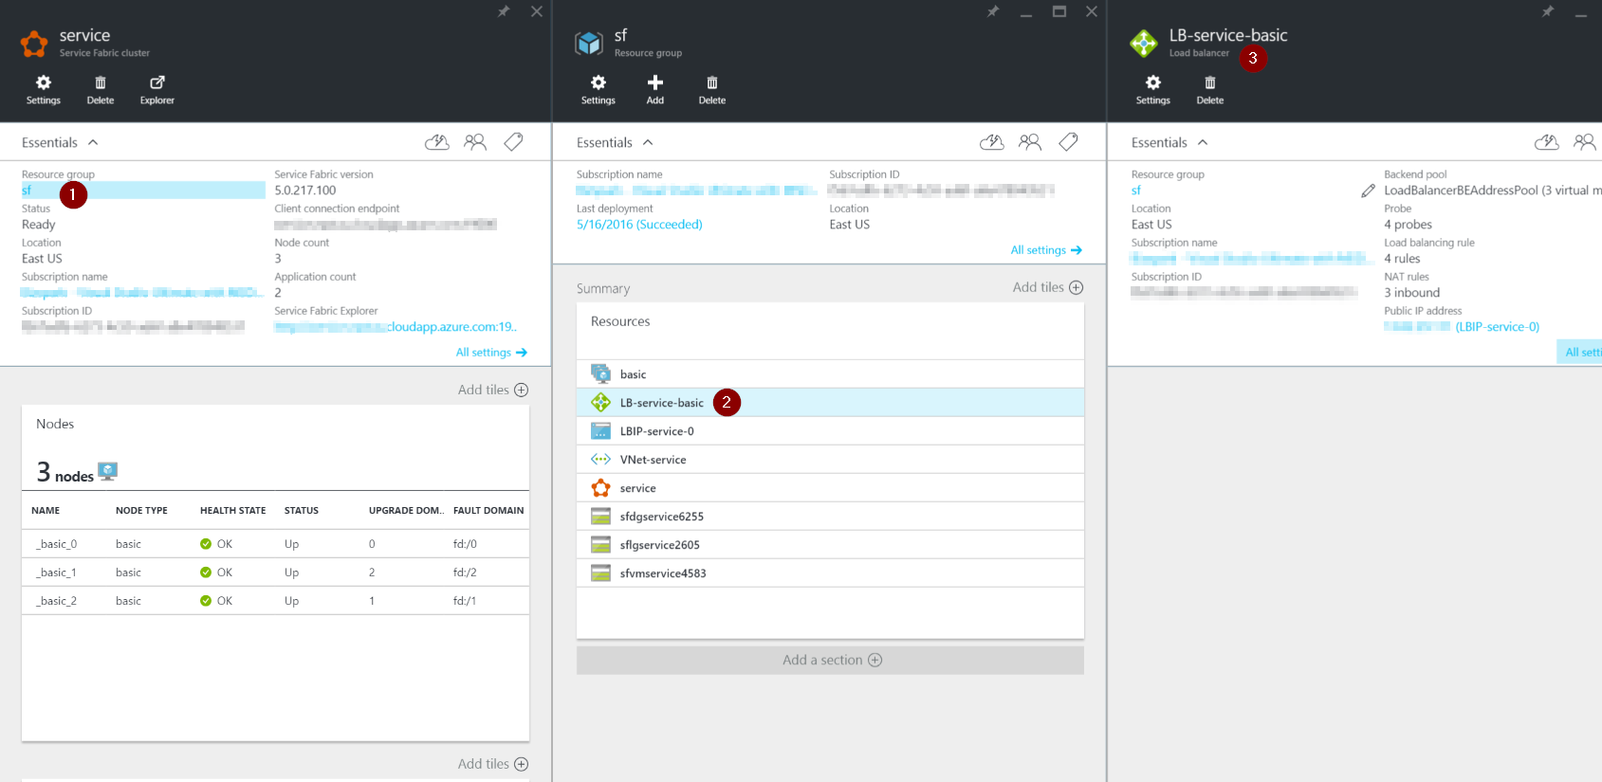Click the nodes monitor icon in Nodes tile
This screenshot has height=782, width=1602.
[108, 471]
